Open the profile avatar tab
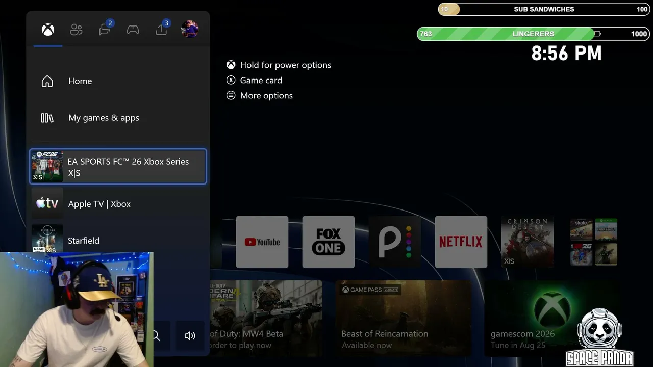The image size is (653, 367). [190, 29]
